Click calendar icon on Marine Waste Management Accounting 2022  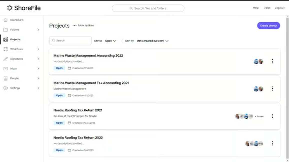pyautogui.click(x=69, y=68)
